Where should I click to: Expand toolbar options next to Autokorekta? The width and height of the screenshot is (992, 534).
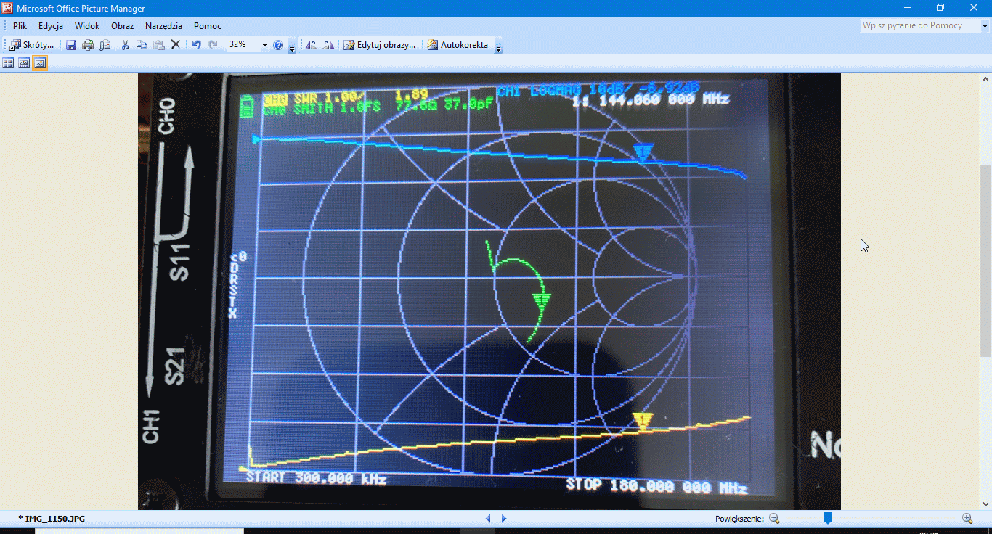[498, 48]
